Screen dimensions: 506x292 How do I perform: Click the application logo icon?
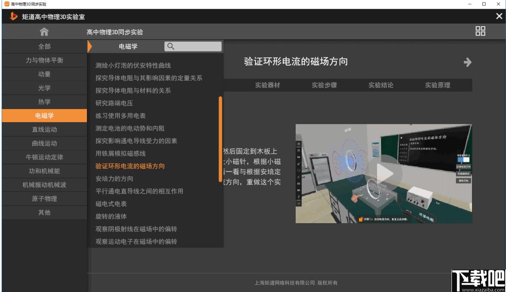14,16
